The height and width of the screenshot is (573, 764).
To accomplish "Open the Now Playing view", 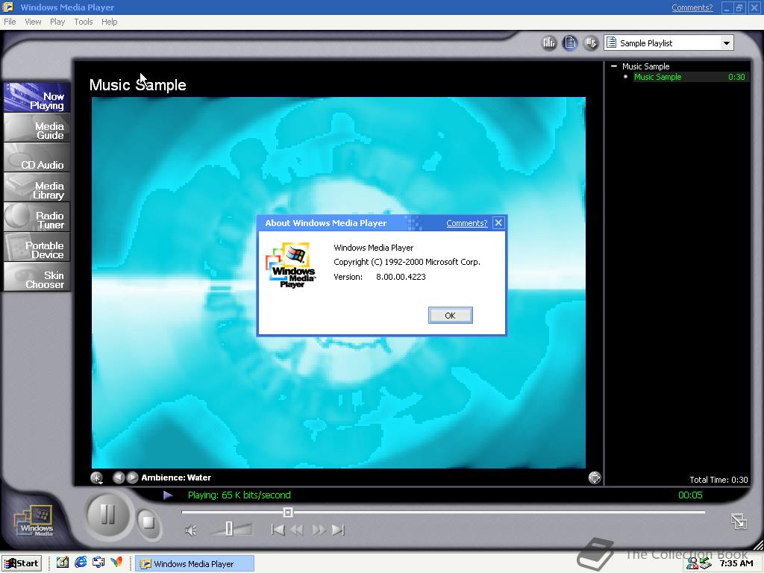I will [37, 98].
